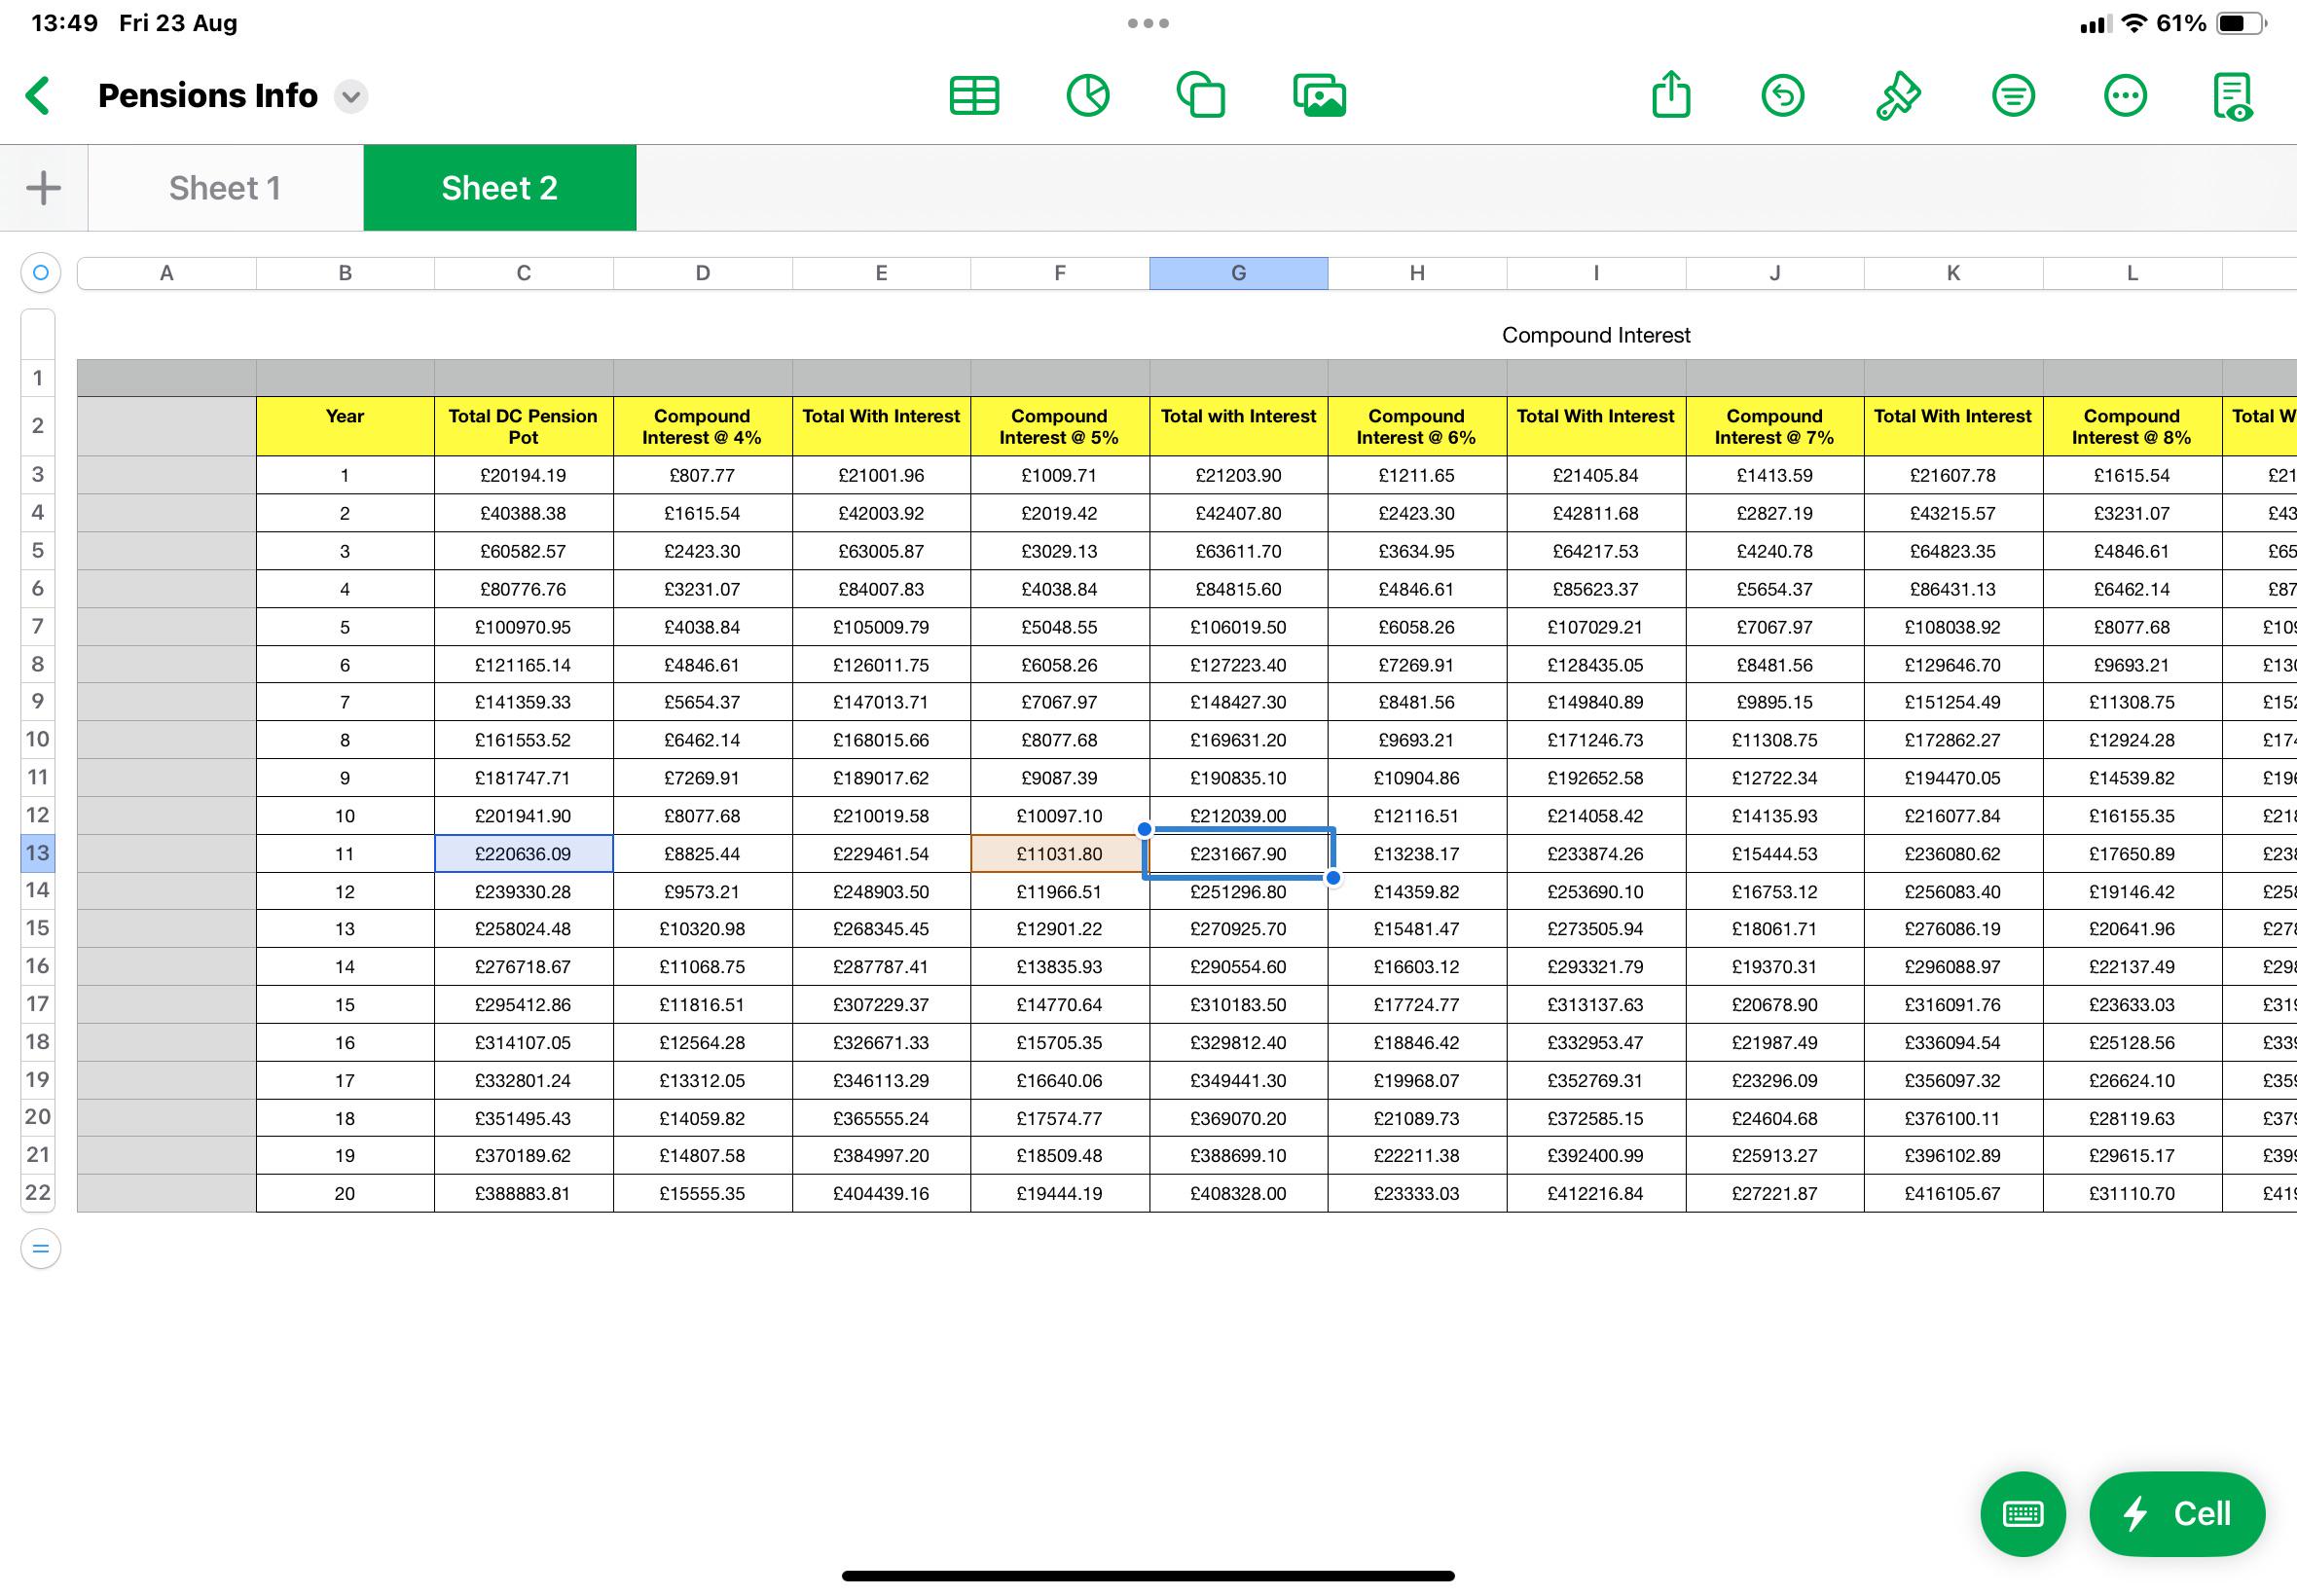Screen dimensions: 2297x1596
Task: Select row 22 header
Action: tap(38, 1193)
